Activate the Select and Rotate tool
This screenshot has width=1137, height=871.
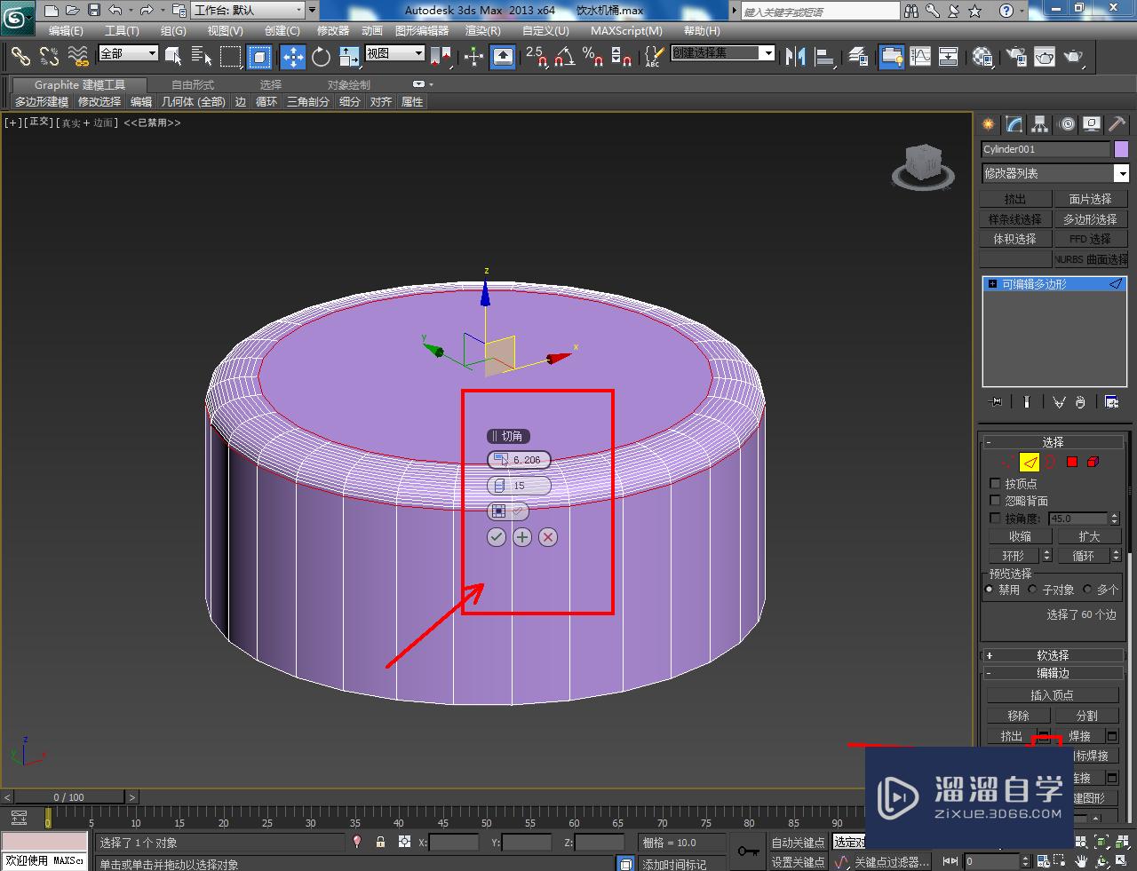(321, 57)
